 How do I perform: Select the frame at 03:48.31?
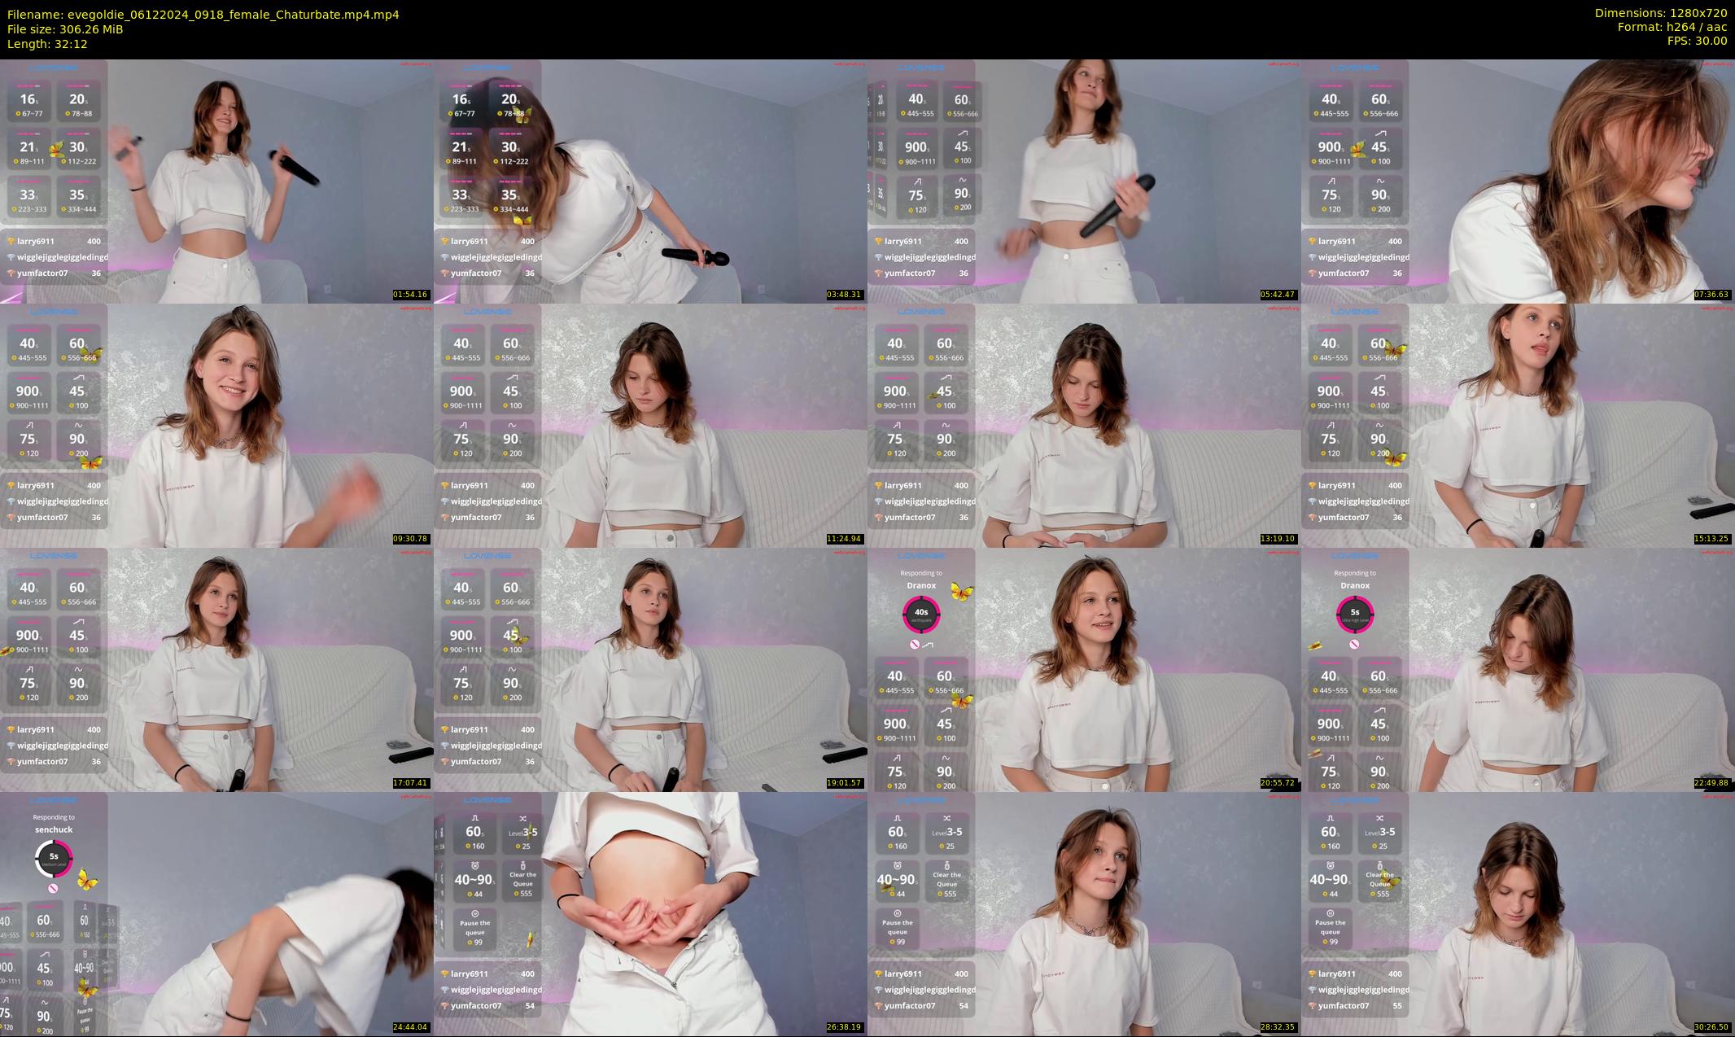[650, 181]
